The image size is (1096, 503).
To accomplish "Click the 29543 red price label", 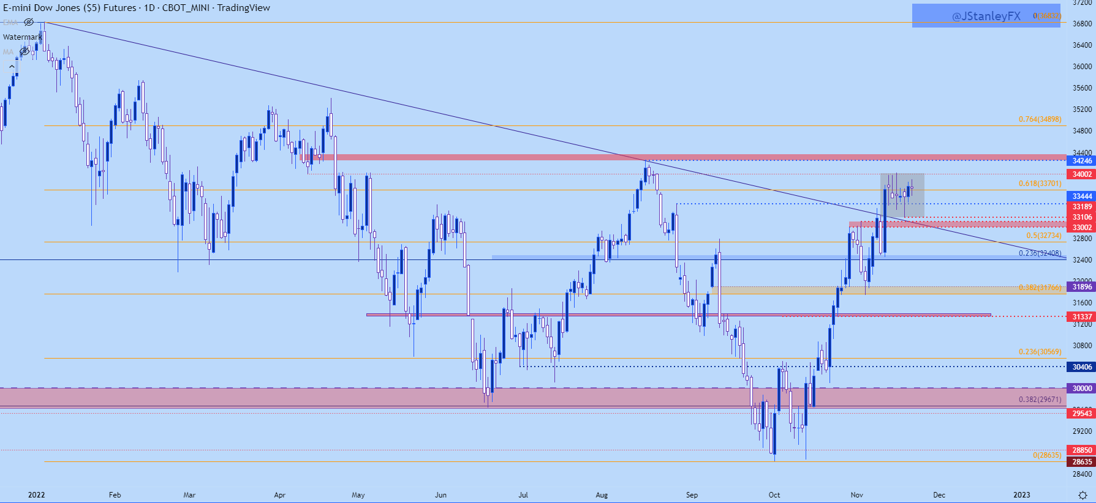I will pos(1081,414).
